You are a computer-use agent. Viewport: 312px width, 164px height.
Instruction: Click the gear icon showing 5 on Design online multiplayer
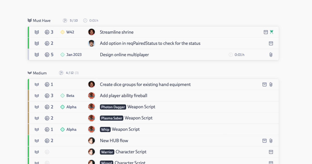point(47,54)
